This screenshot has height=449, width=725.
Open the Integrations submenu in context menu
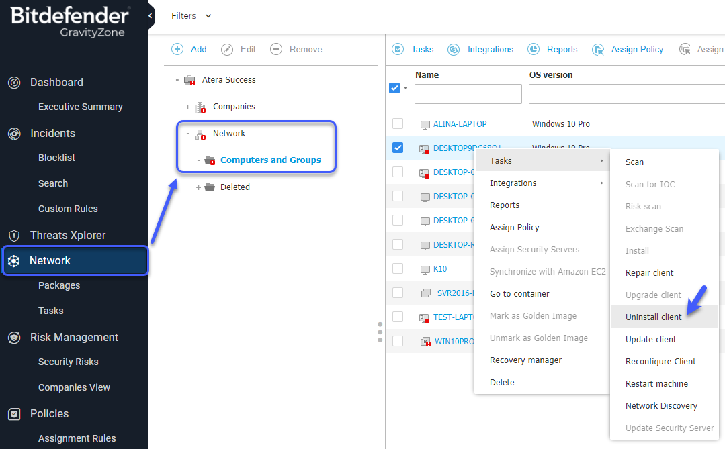click(x=542, y=183)
